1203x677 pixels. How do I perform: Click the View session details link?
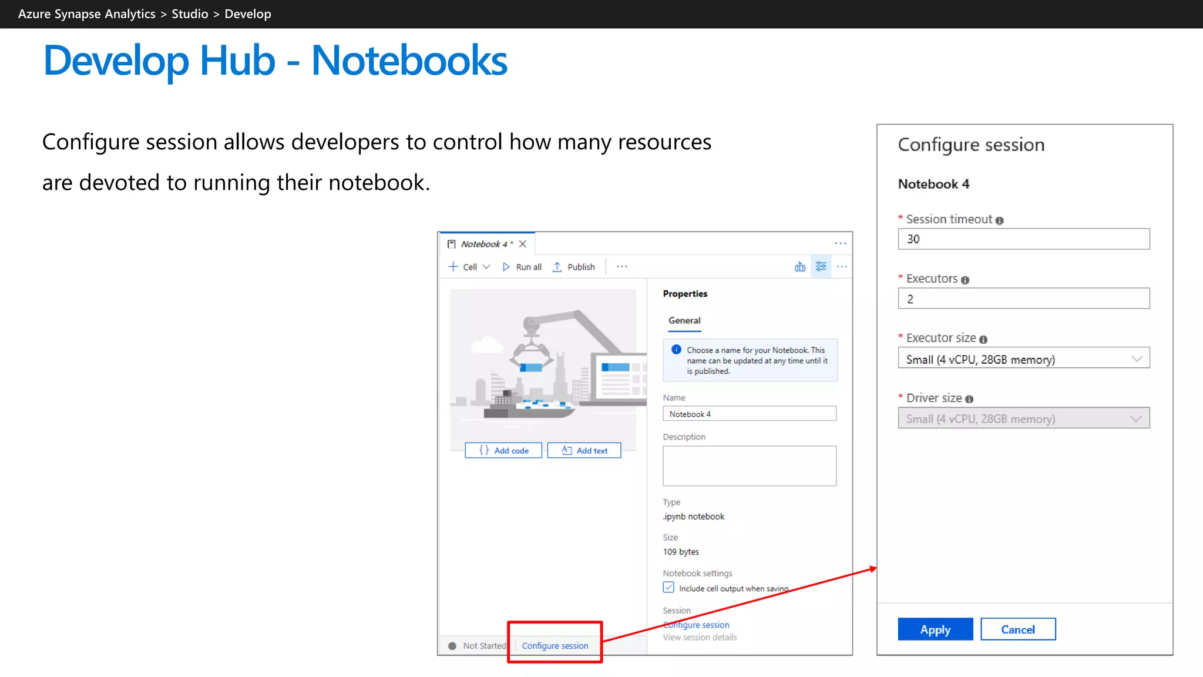[x=700, y=638]
